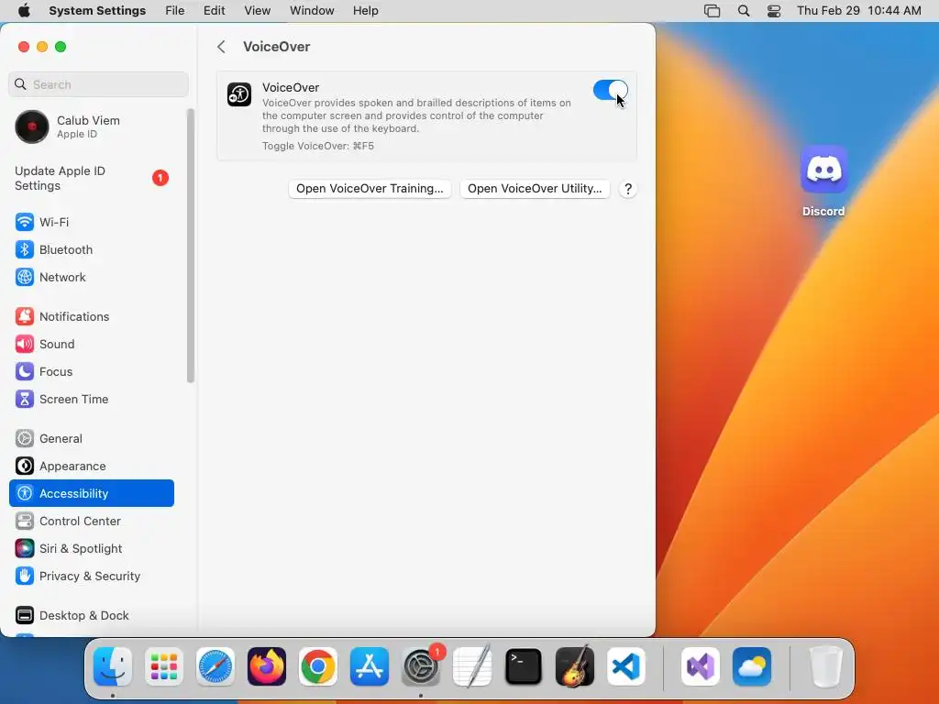
Task: Open Screen Time settings
Action: point(91,400)
